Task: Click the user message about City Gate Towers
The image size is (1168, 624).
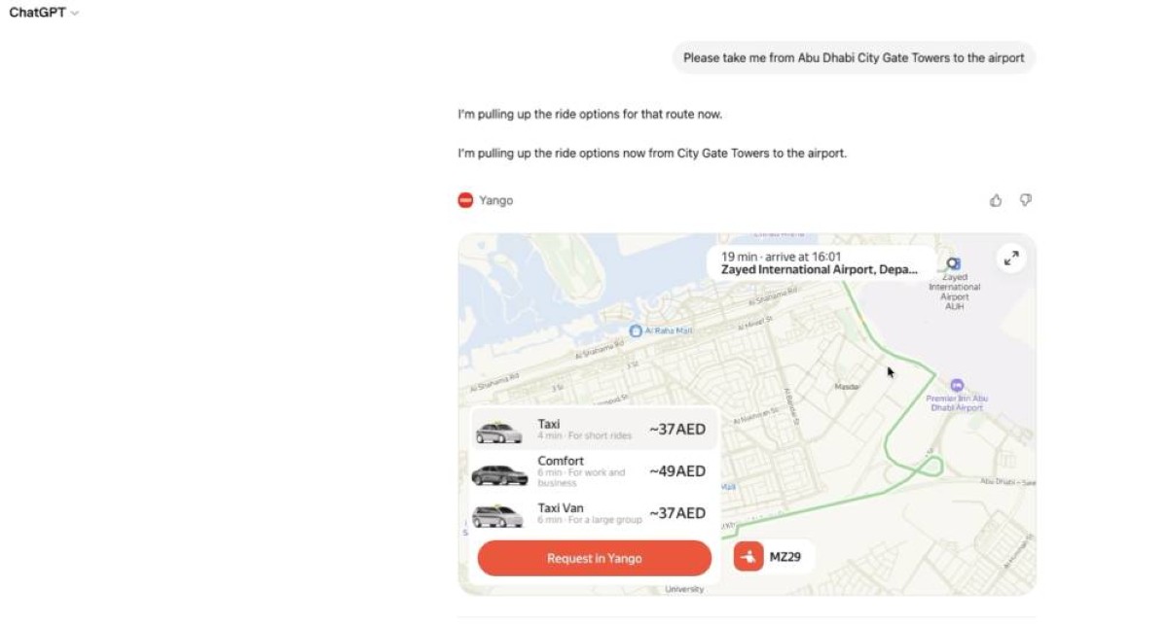Action: [854, 57]
